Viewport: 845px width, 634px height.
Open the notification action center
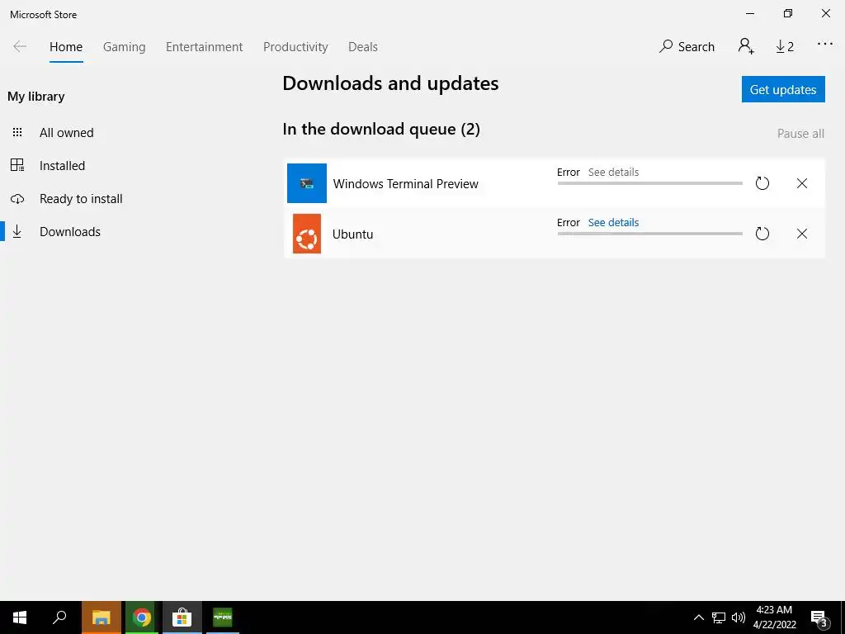click(819, 618)
